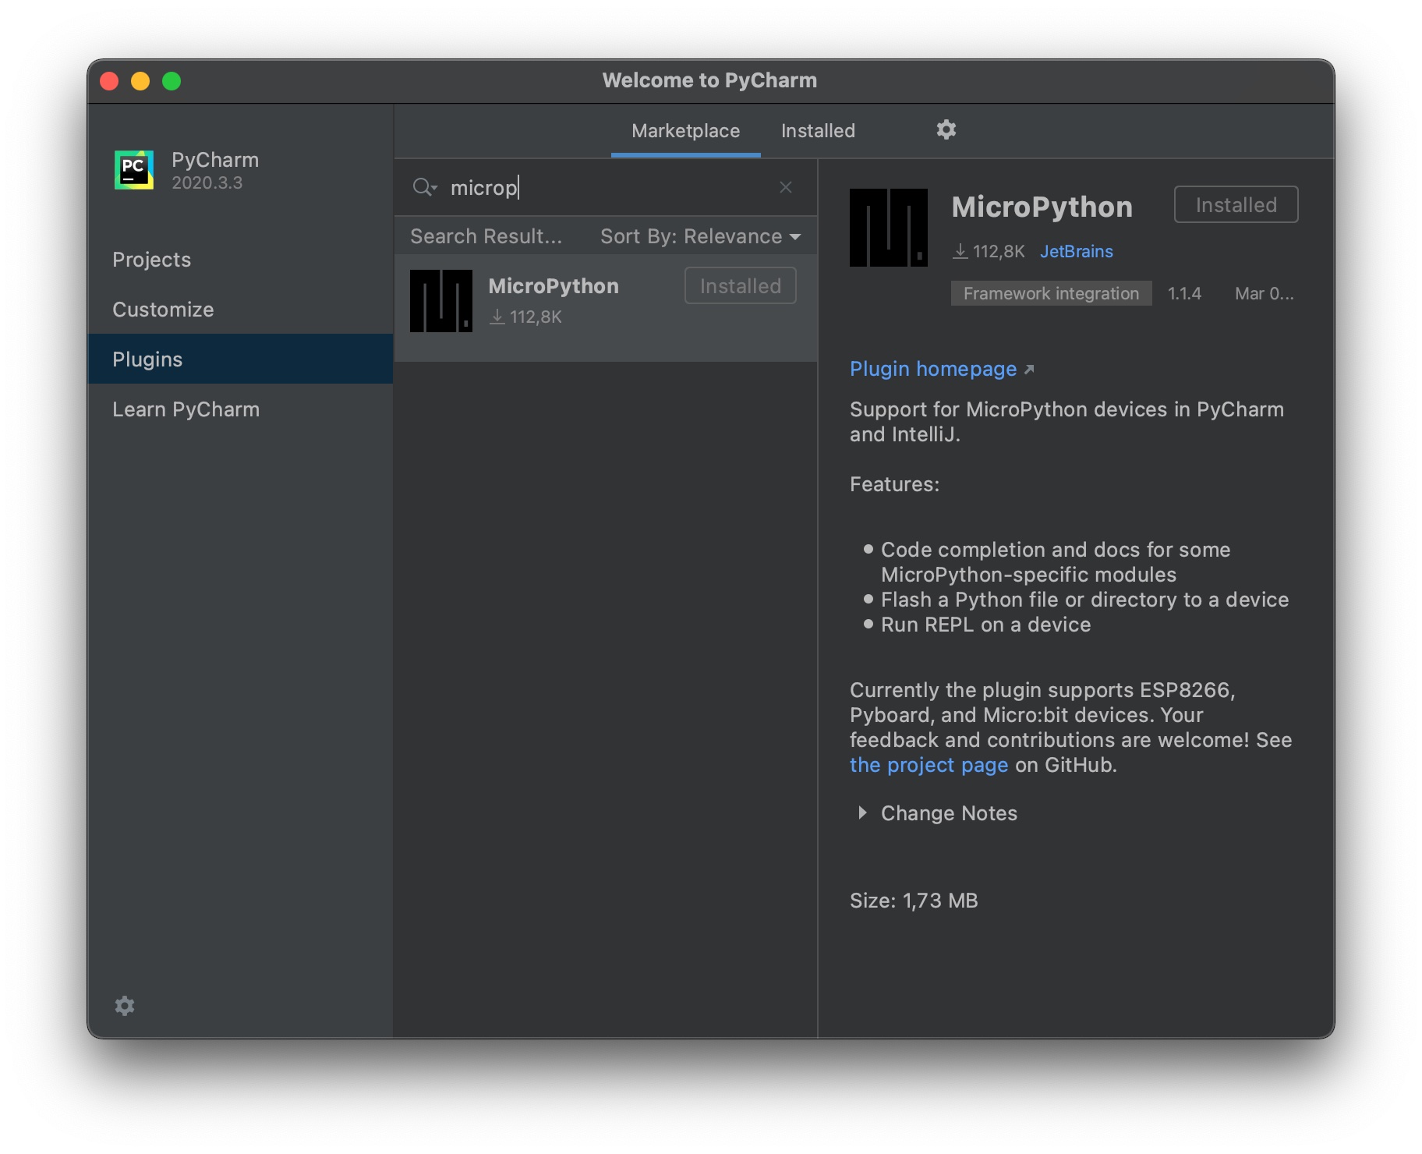Image resolution: width=1422 pixels, height=1154 pixels.
Task: Click the PyCharm 2020.3.3 version label
Action: (207, 183)
